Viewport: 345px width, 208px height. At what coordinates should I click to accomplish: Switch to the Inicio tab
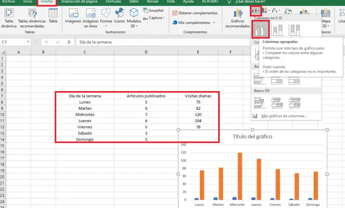[27, 2]
